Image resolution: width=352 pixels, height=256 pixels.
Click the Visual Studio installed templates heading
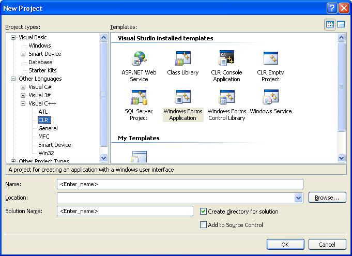click(165, 38)
